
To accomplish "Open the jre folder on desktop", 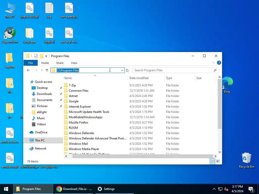I will 10,111.
